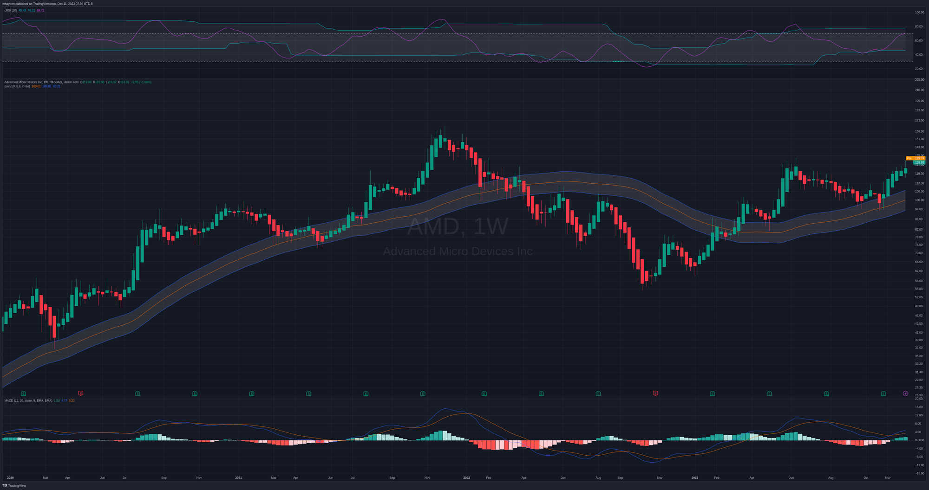Screen dimensions: 929x490
Task: Click the 171.00 label on the price axis
Action: (x=919, y=121)
